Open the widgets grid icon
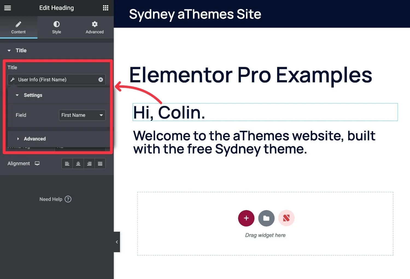 [x=106, y=8]
